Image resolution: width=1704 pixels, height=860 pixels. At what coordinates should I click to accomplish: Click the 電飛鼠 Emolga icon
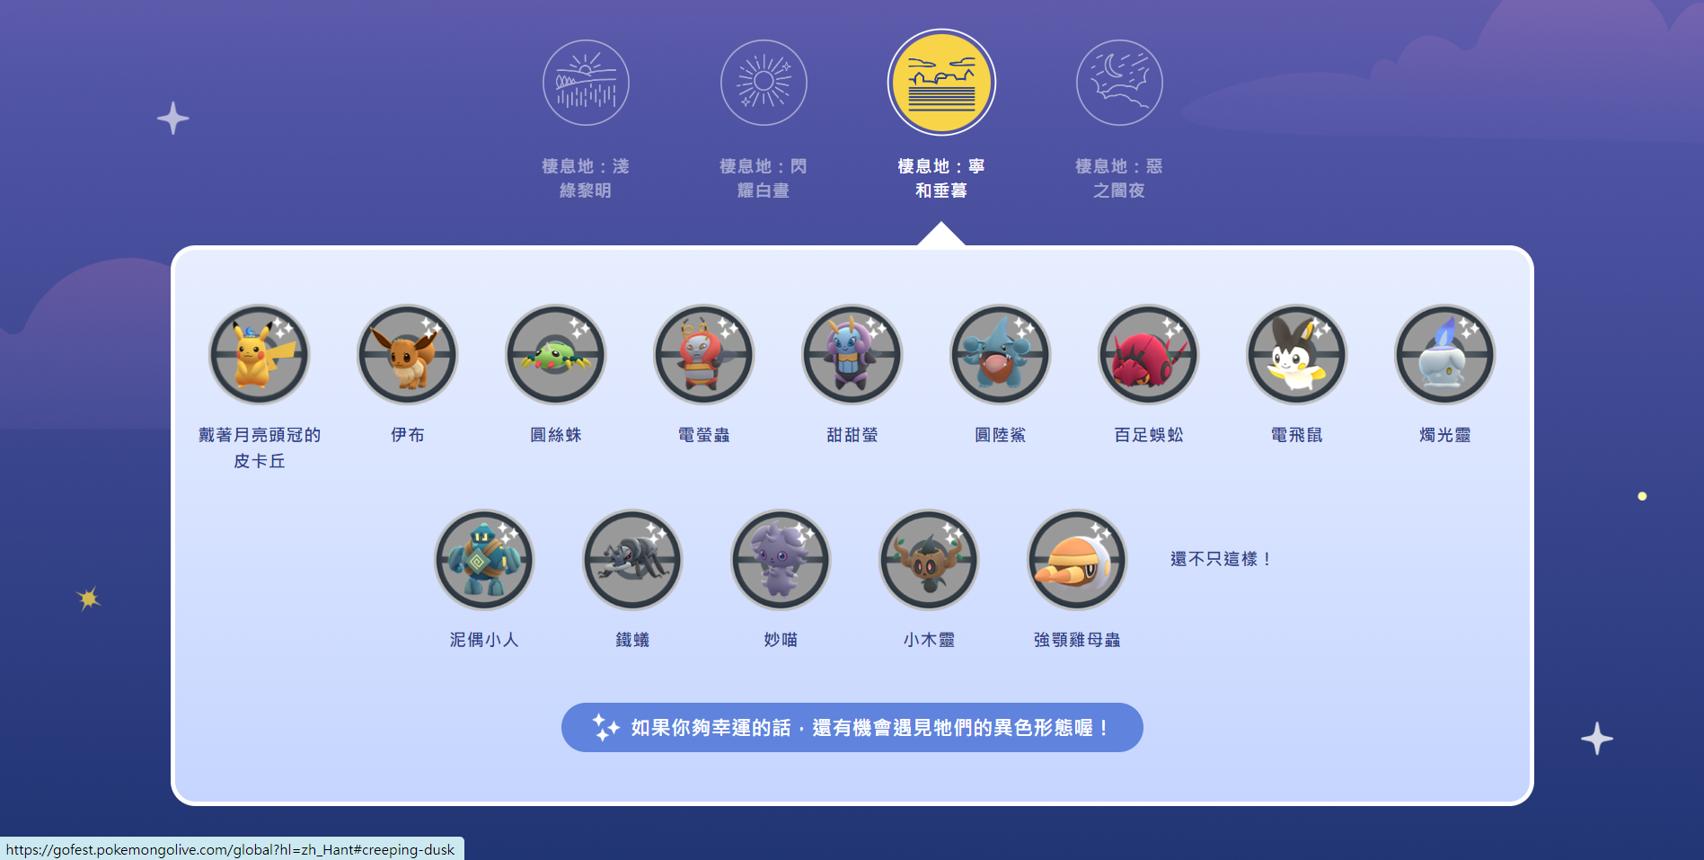(1296, 355)
